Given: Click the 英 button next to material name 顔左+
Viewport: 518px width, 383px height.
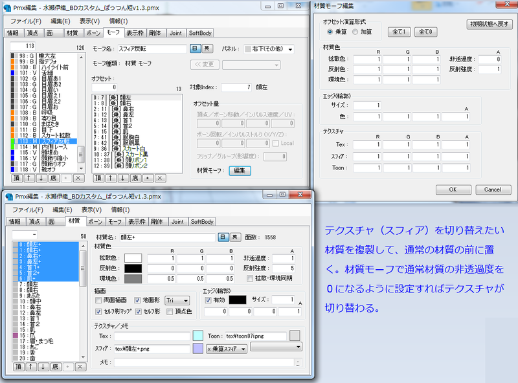Looking at the screenshot, I should coord(235,237).
